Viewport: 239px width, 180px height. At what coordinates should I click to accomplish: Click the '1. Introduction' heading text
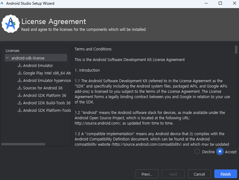click(87, 70)
